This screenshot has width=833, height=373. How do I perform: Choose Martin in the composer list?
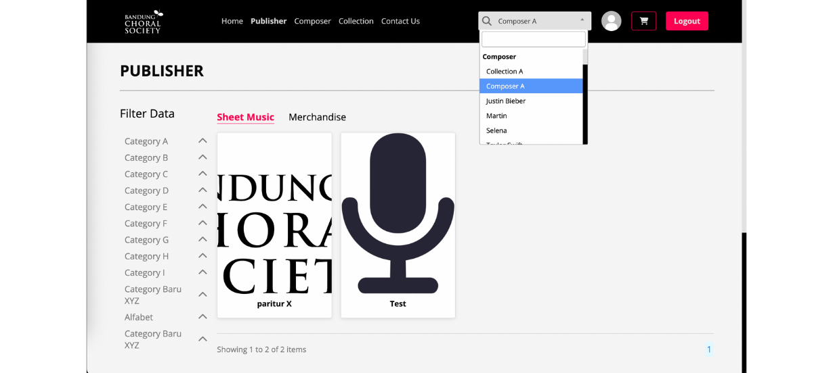pyautogui.click(x=496, y=116)
